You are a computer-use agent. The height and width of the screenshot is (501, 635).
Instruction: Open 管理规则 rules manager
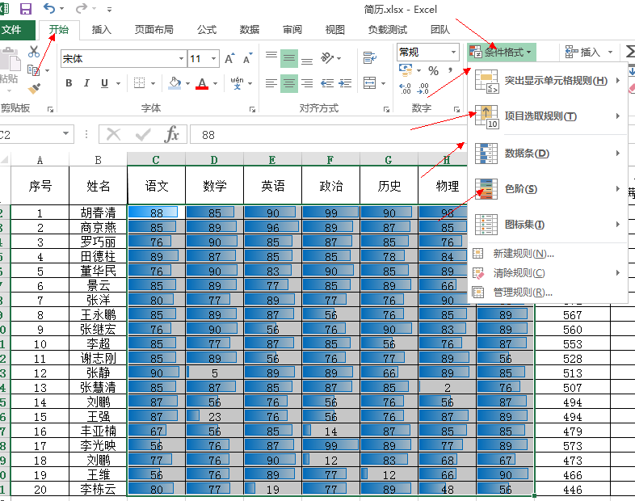(547, 292)
